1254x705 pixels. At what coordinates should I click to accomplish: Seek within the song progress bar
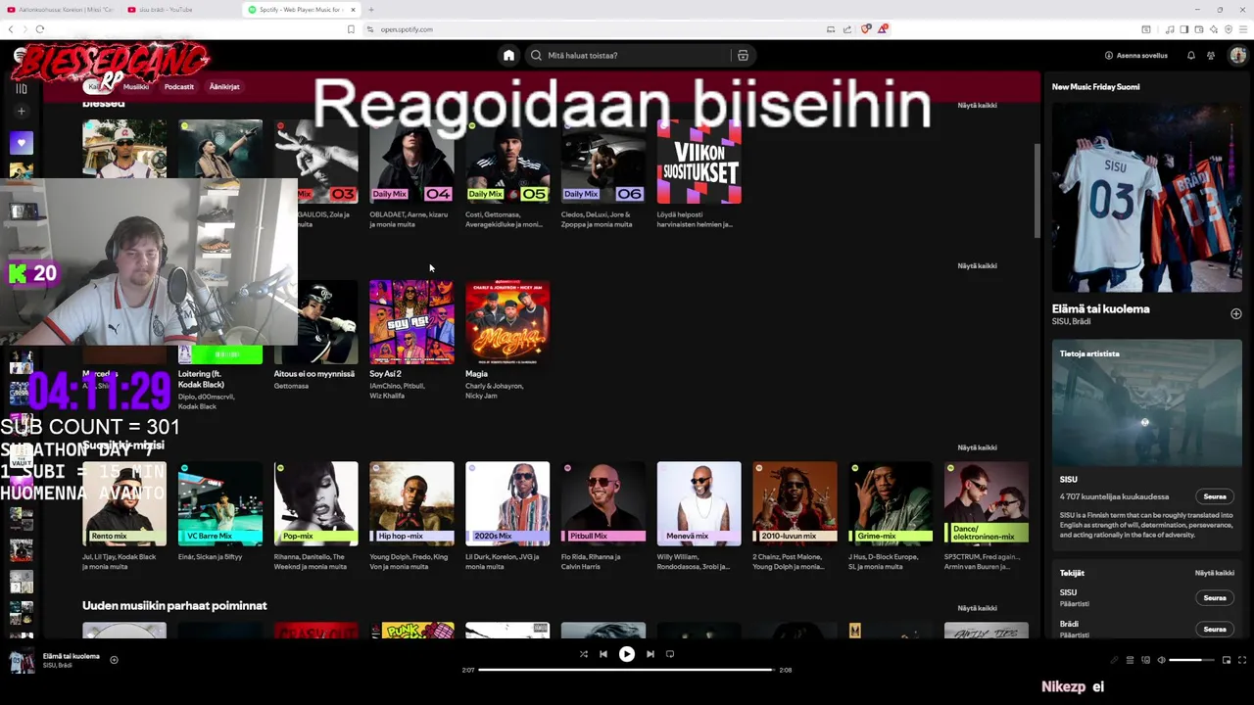(x=627, y=670)
